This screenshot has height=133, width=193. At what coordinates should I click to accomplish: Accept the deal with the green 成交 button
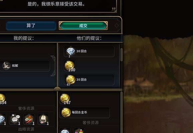tap(83, 26)
